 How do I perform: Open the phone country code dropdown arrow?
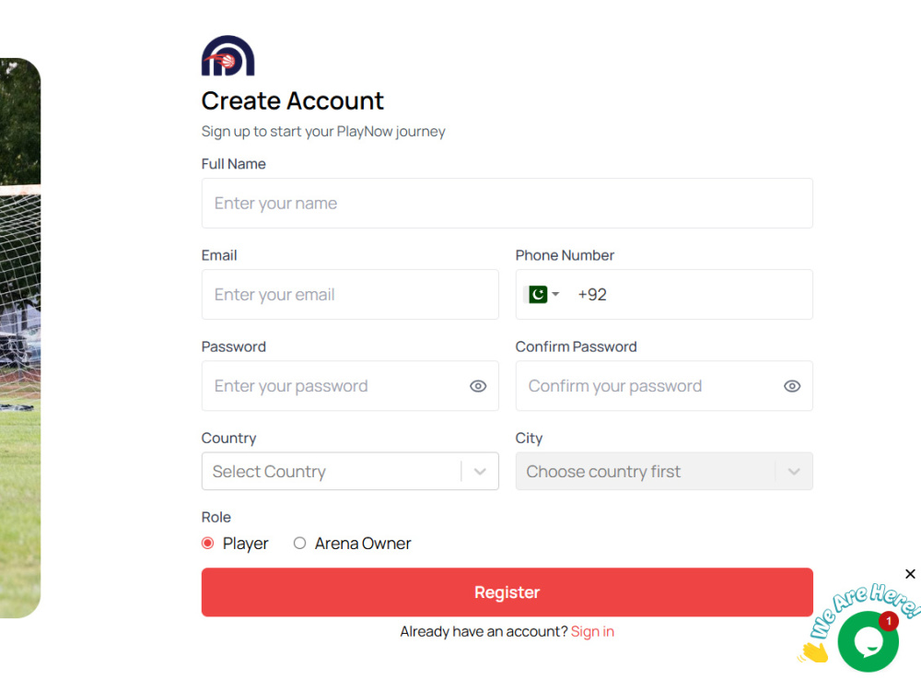pos(555,294)
